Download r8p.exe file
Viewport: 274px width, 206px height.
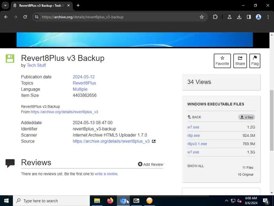tap(194, 135)
